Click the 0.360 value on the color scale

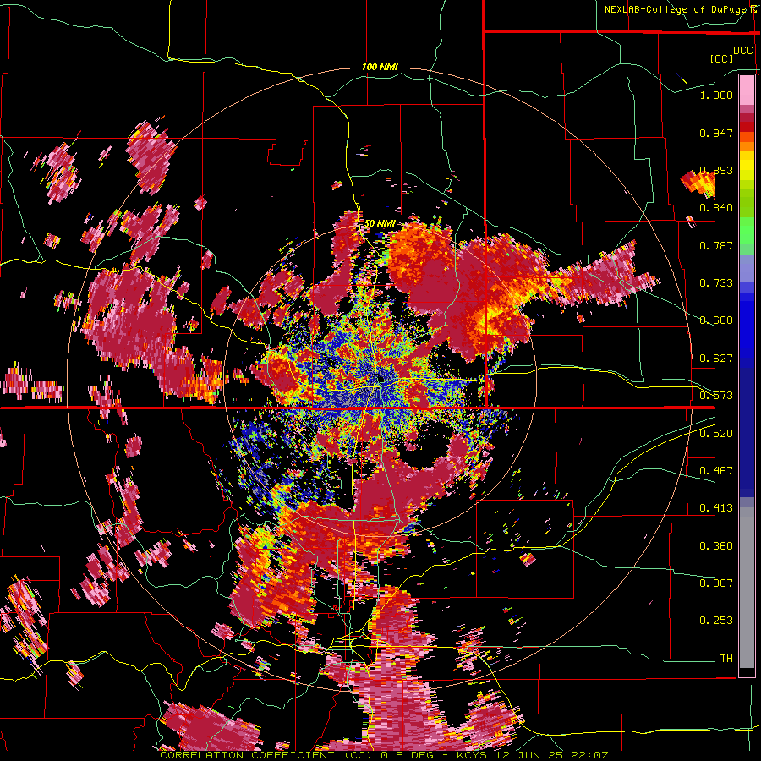716,546
